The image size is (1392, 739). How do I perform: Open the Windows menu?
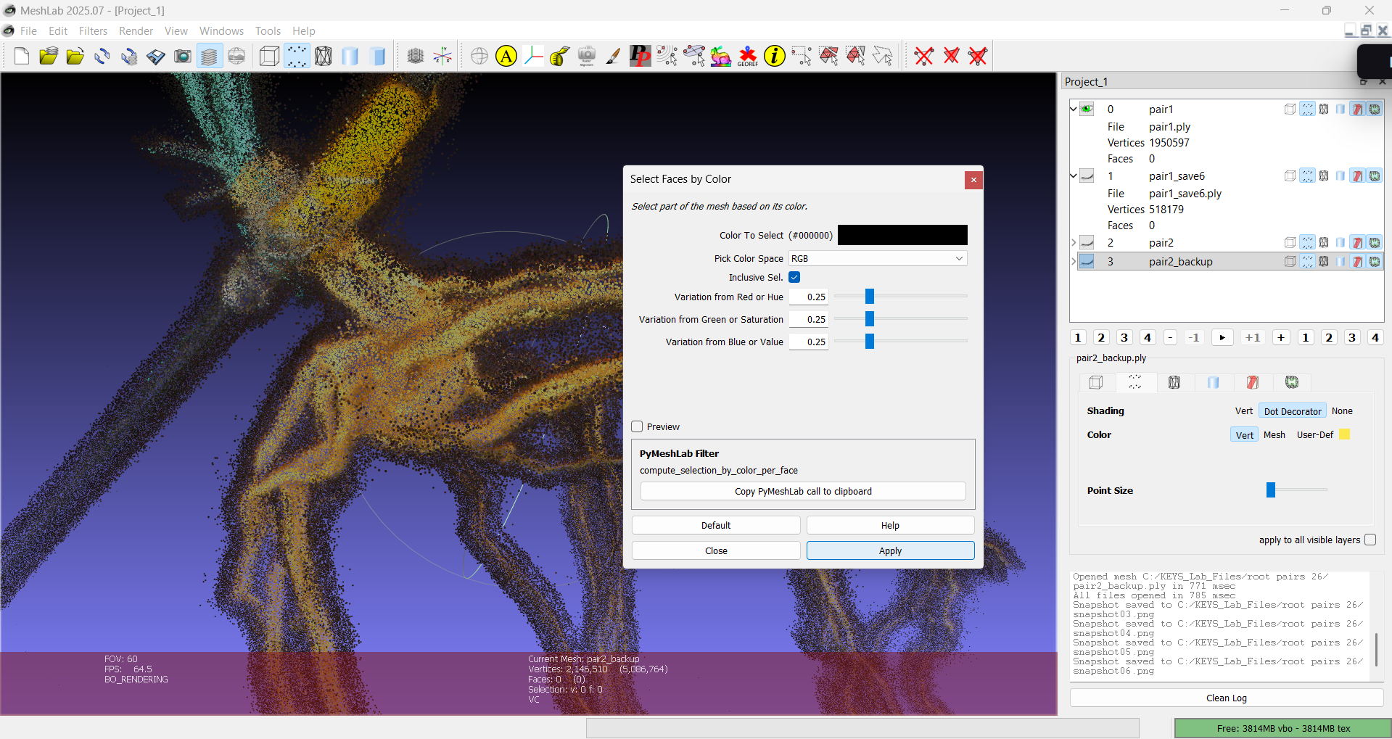(x=221, y=31)
